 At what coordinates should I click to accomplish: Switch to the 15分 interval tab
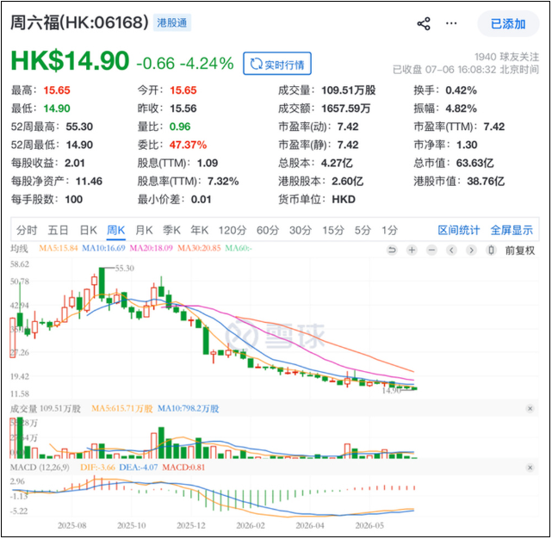(333, 230)
